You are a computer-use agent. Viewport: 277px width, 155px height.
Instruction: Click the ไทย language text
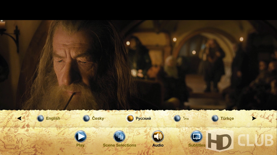186,119
